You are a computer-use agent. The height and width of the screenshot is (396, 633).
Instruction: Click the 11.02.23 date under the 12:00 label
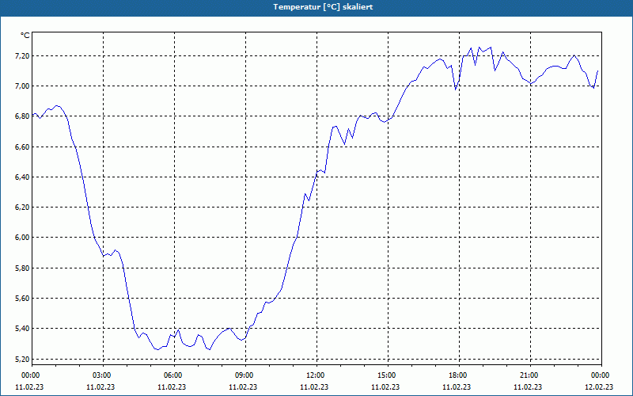314,387
